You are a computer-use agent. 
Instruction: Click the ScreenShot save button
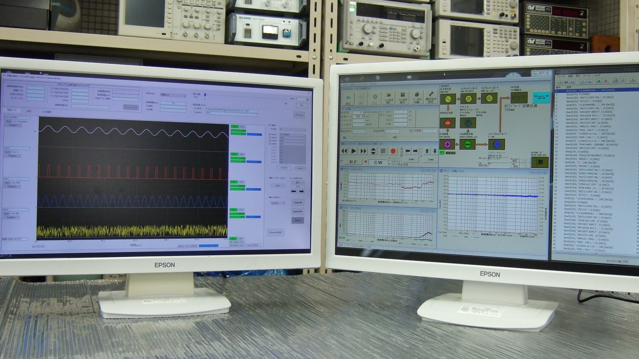coord(276,232)
